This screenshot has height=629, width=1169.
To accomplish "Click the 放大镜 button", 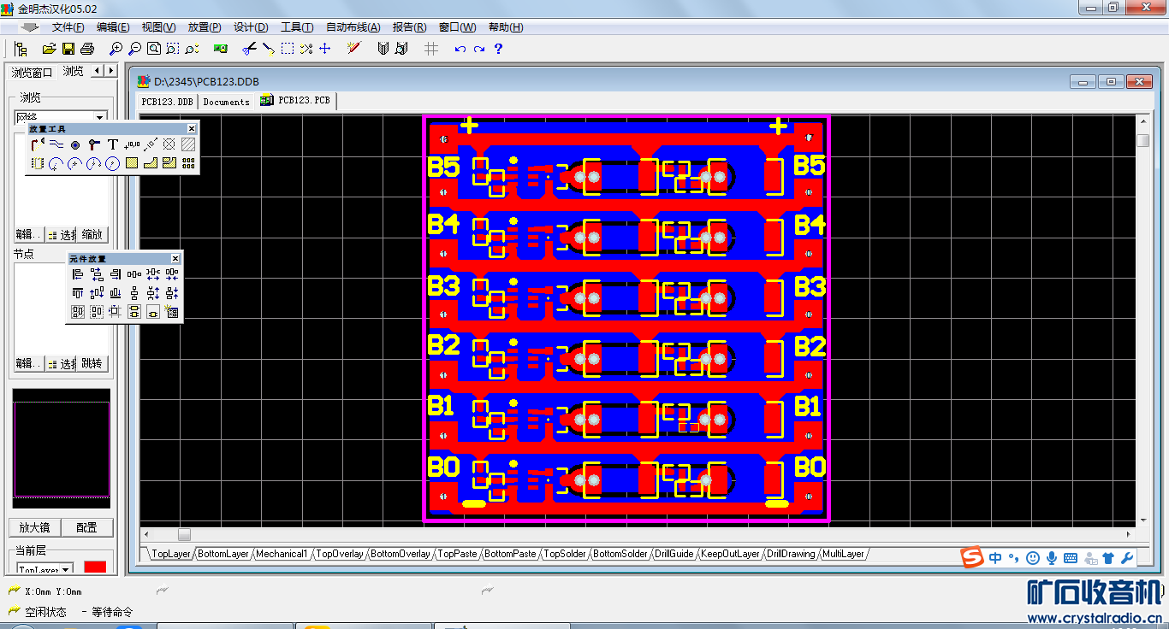I will [34, 527].
